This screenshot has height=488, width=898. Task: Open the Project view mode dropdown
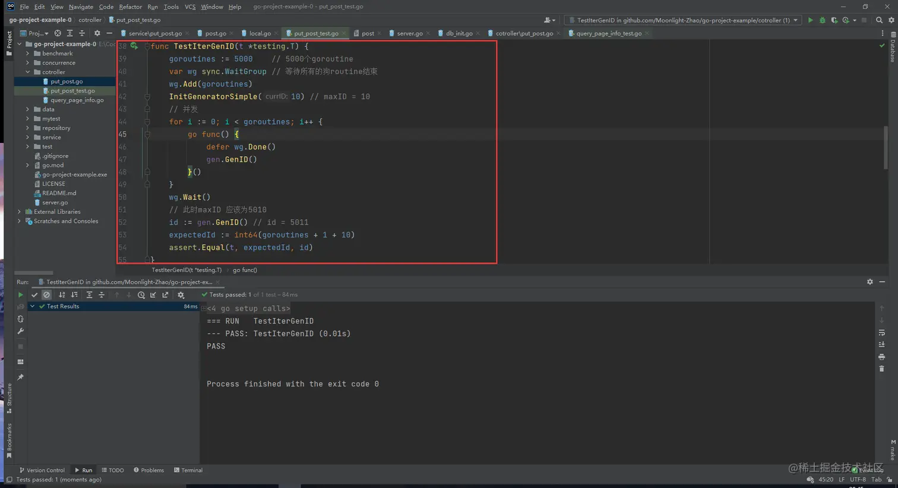34,33
